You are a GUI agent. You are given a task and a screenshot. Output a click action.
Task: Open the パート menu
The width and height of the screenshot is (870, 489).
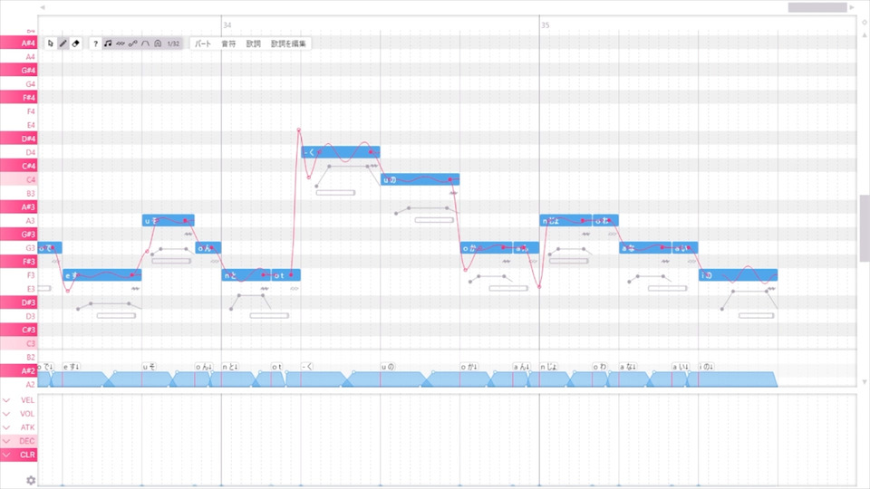(x=203, y=43)
